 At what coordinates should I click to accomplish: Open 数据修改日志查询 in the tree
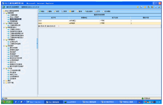pyautogui.click(x=16, y=64)
